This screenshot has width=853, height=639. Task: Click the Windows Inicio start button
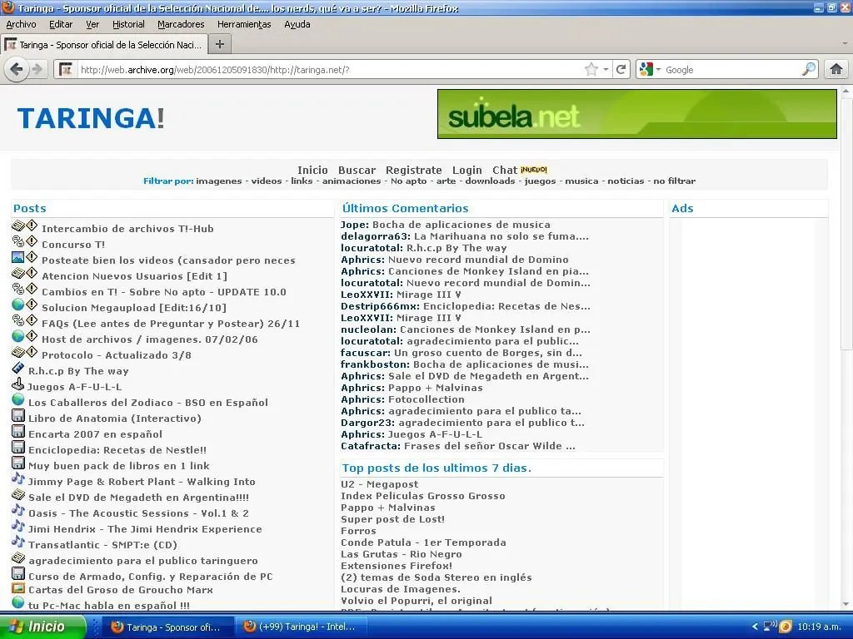(42, 627)
